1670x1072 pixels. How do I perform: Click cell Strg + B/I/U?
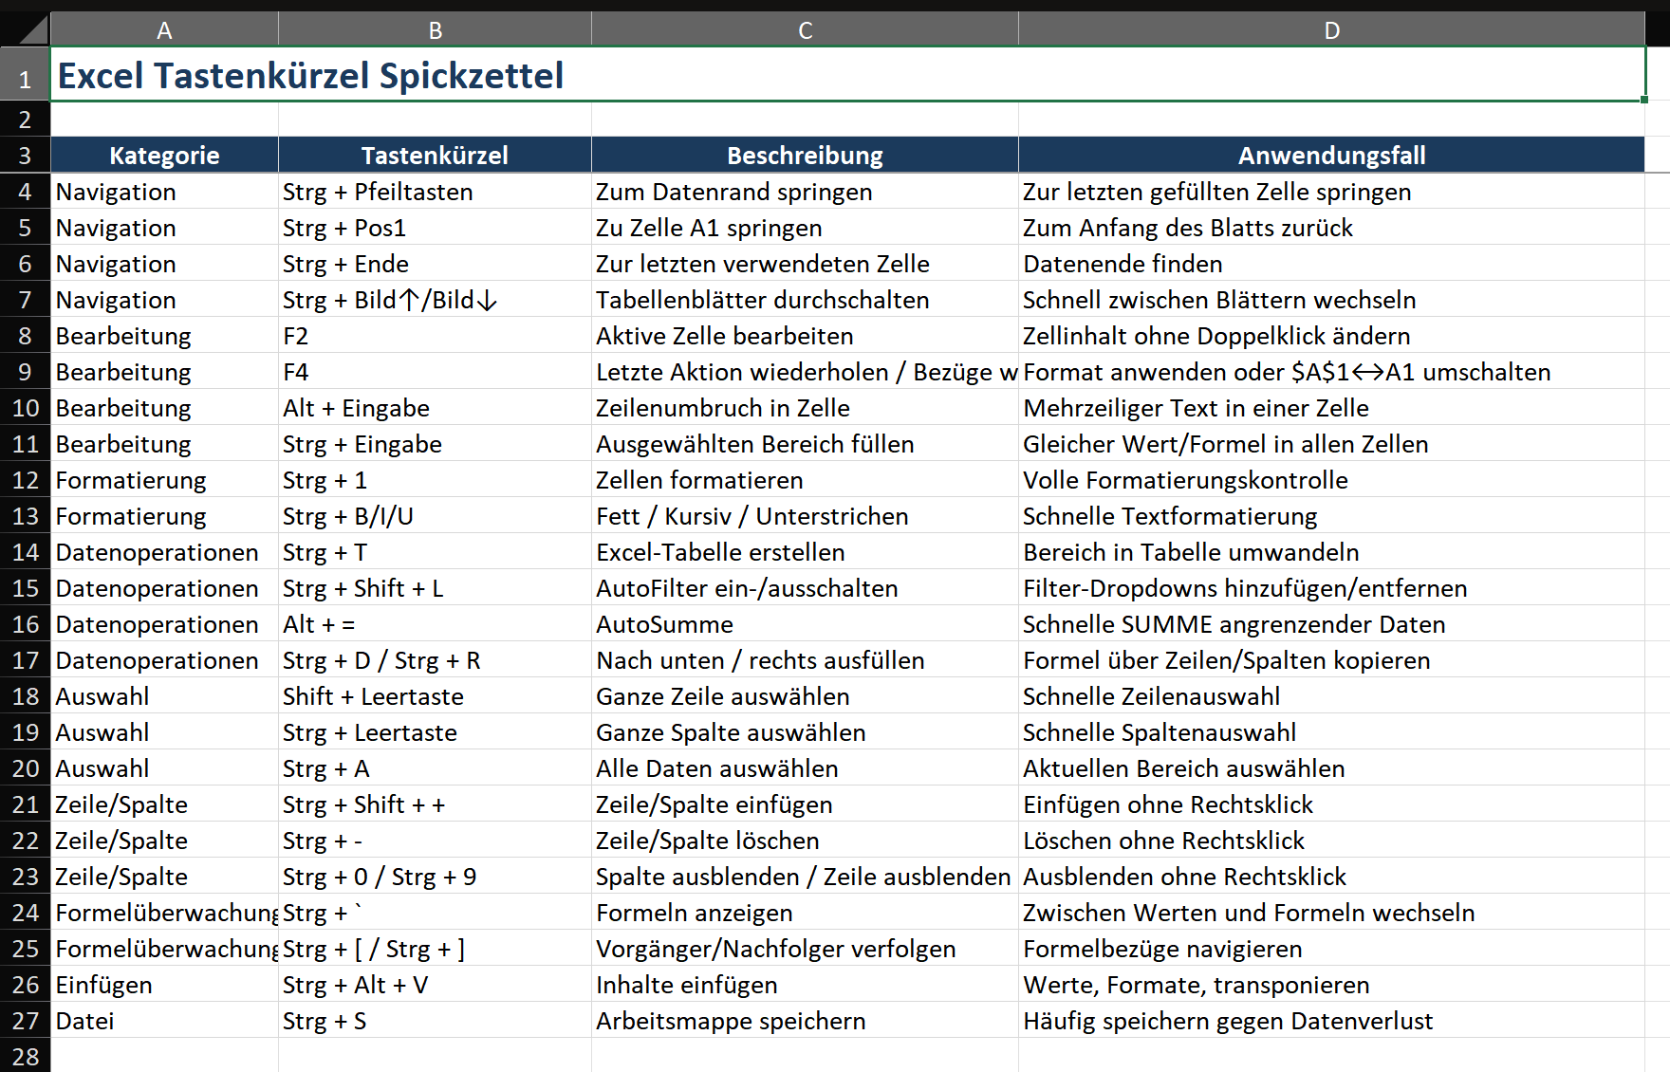pos(435,516)
